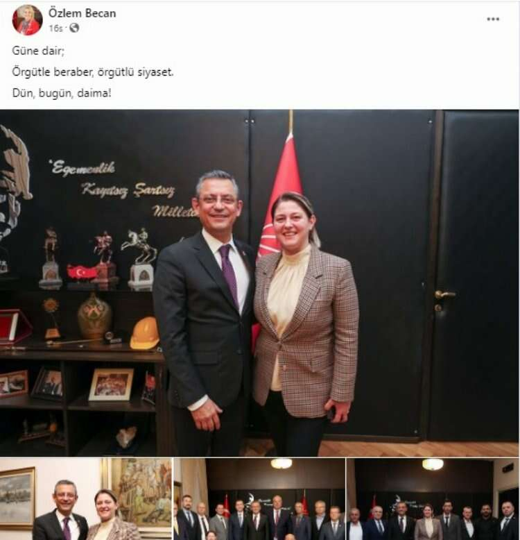This screenshot has width=520, height=540.
Task: Click the globe public audience icon
Action: [74, 28]
